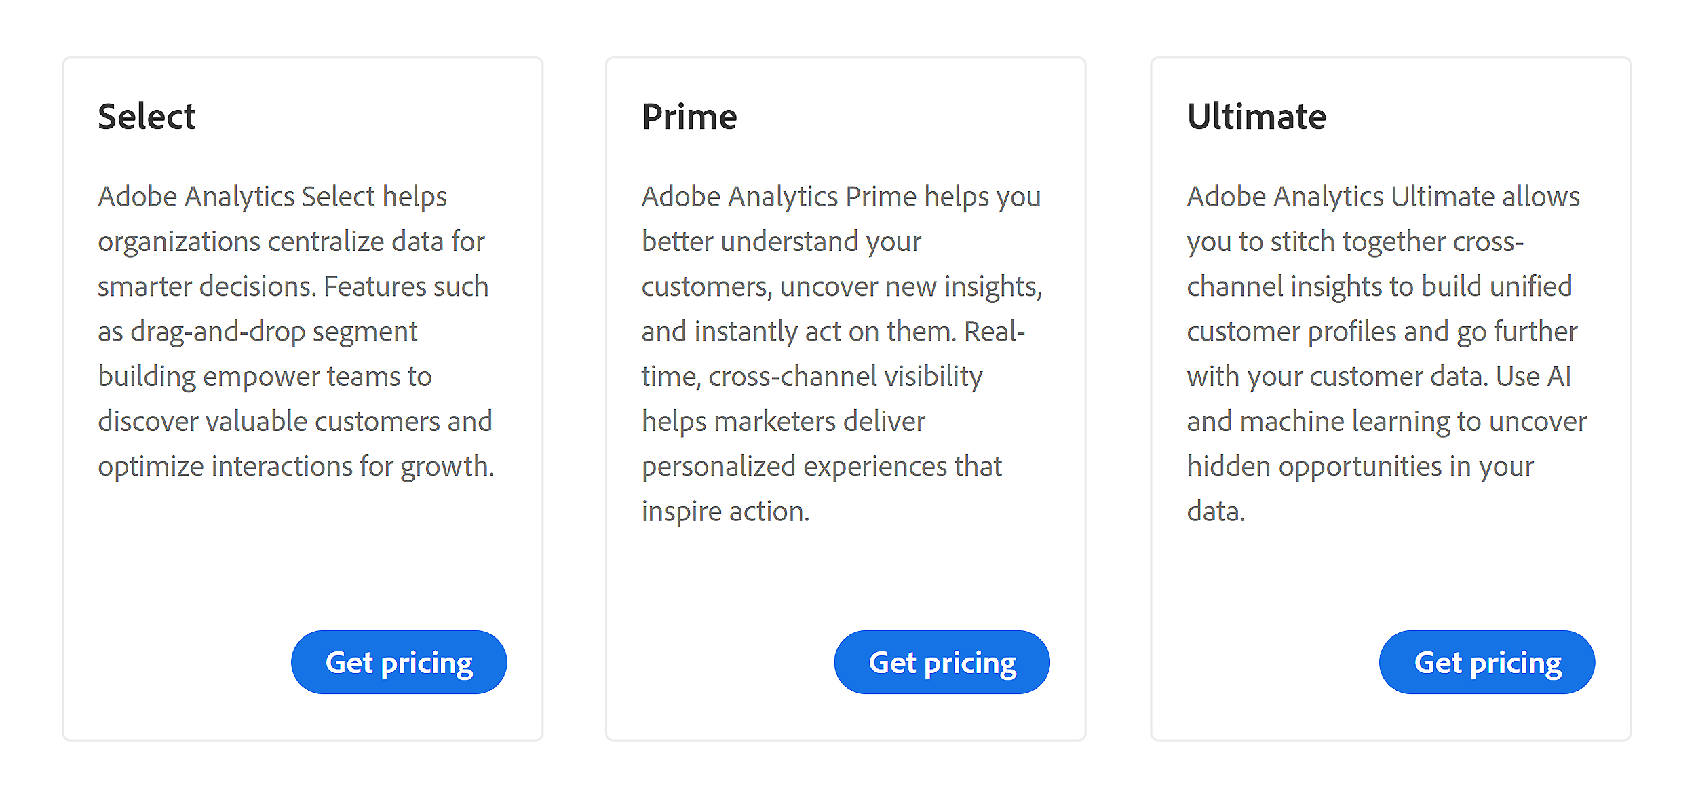The height and width of the screenshot is (800, 1696).
Task: Select the Select plan heading
Action: pyautogui.click(x=147, y=116)
